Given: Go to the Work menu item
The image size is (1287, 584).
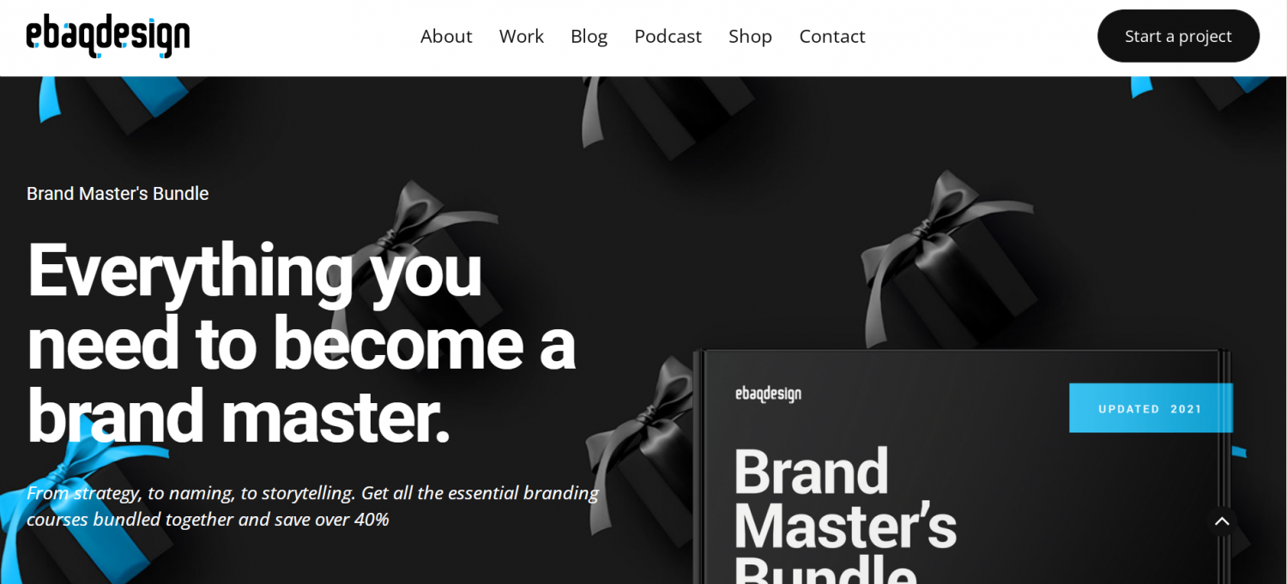Looking at the screenshot, I should (x=522, y=36).
